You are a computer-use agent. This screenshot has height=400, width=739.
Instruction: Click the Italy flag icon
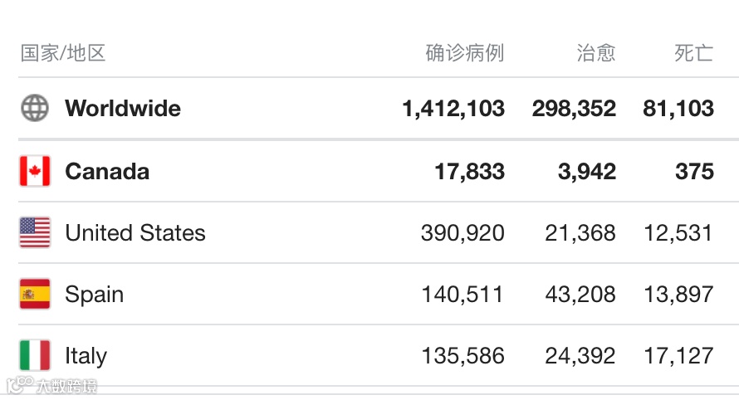pyautogui.click(x=35, y=355)
